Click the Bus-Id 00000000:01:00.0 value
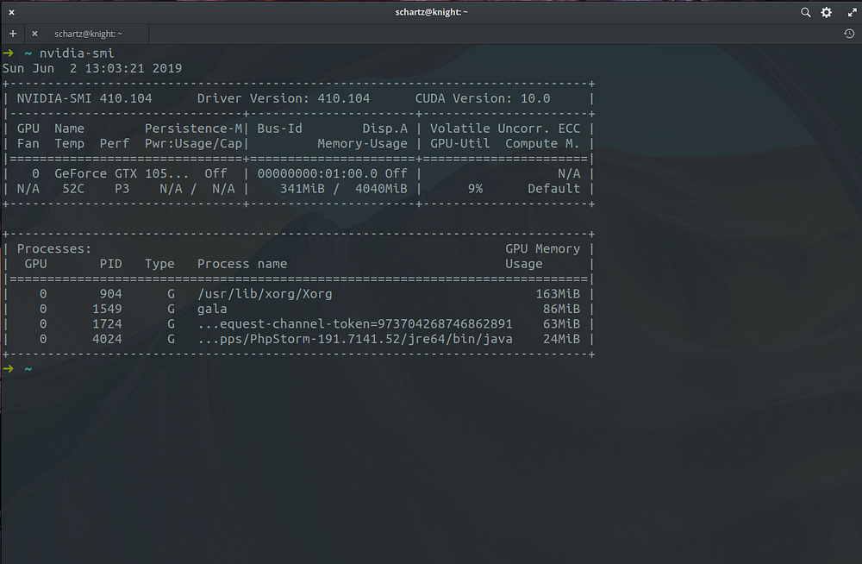Image resolution: width=862 pixels, height=564 pixels. [x=317, y=173]
